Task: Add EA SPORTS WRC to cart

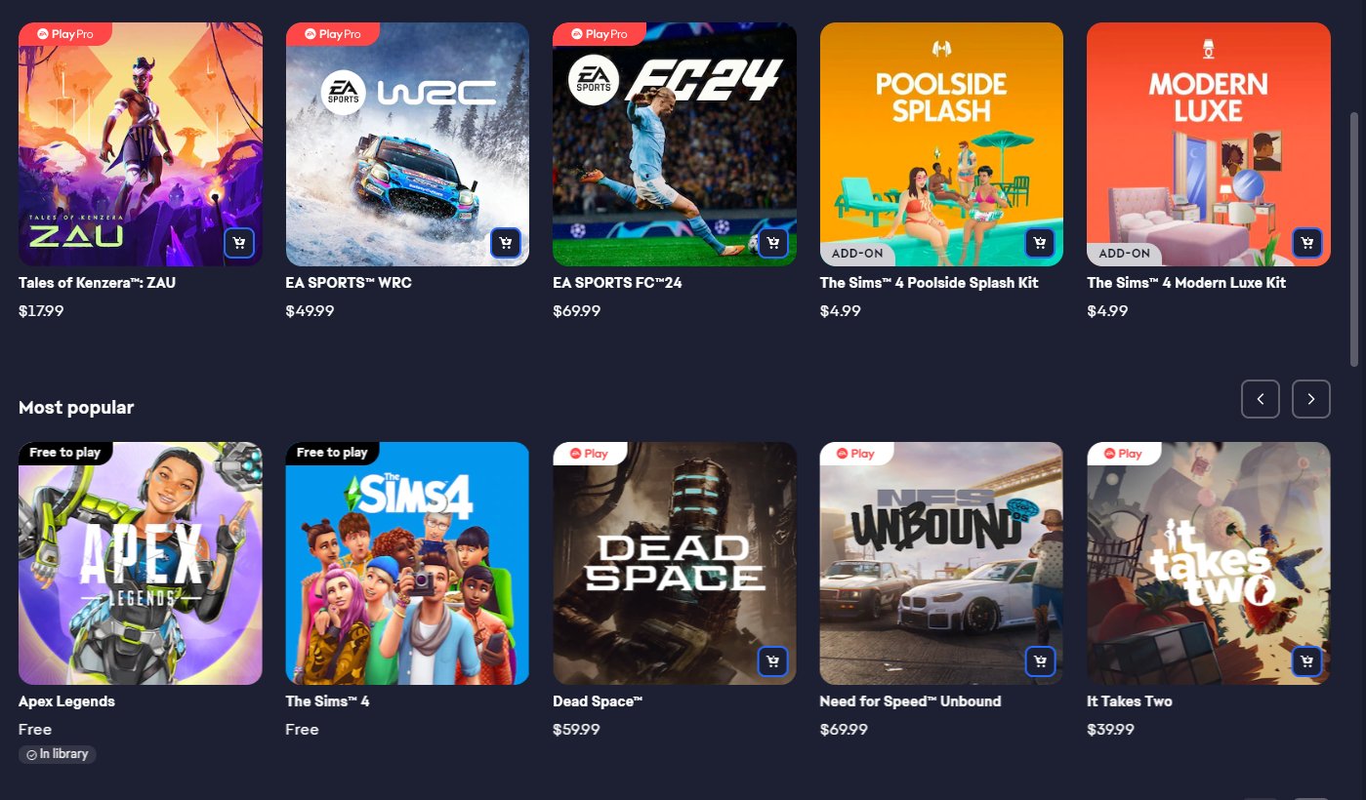Action: (505, 243)
